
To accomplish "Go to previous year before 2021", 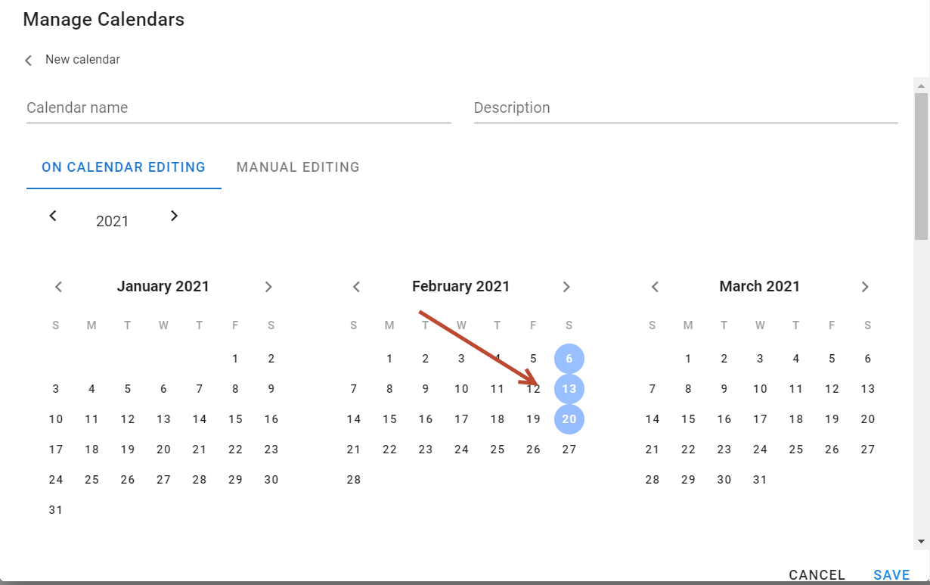I will [53, 216].
